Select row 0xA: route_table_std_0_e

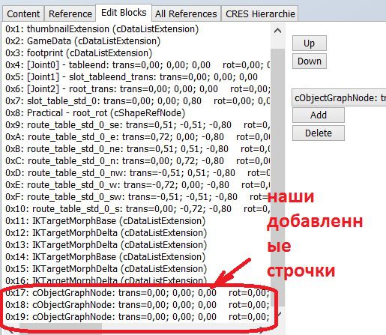click(136, 137)
